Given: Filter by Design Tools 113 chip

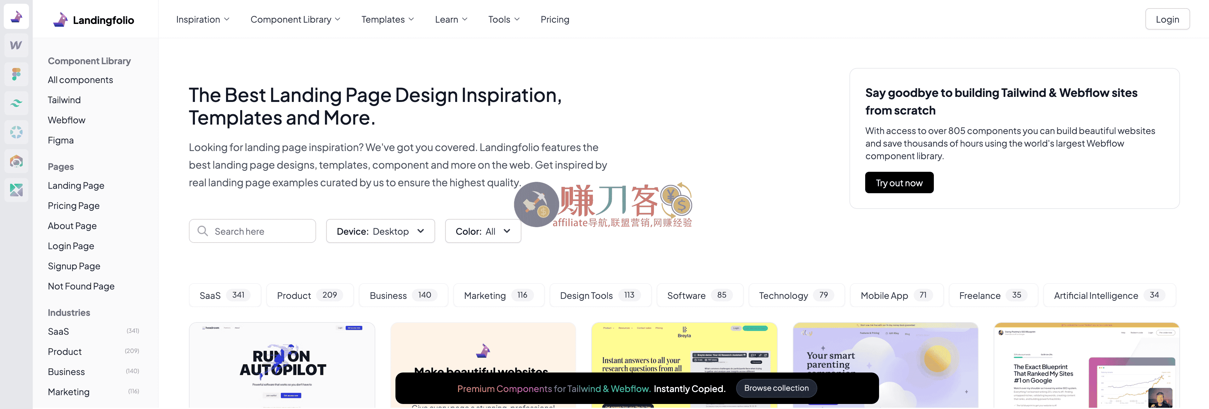Looking at the screenshot, I should [600, 295].
